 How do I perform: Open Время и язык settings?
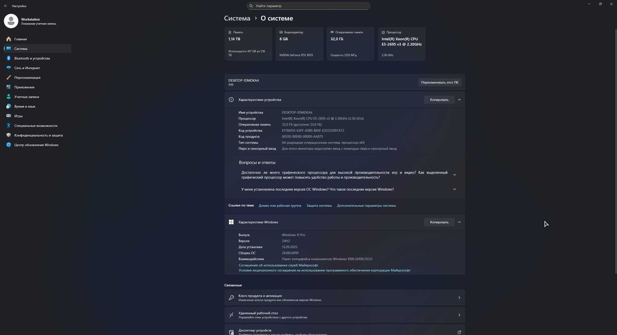click(38, 107)
